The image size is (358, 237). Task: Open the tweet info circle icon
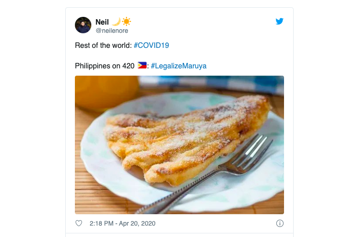(x=280, y=223)
